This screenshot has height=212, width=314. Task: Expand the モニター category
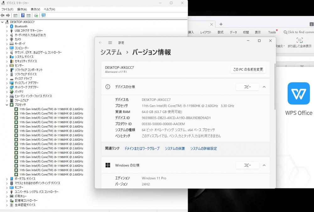click(x=7, y=188)
